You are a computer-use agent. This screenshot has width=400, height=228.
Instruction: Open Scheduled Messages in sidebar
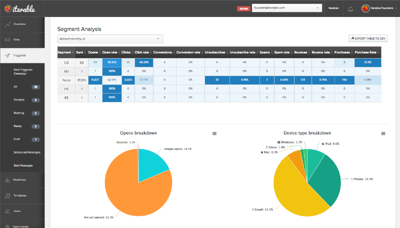coord(27,152)
